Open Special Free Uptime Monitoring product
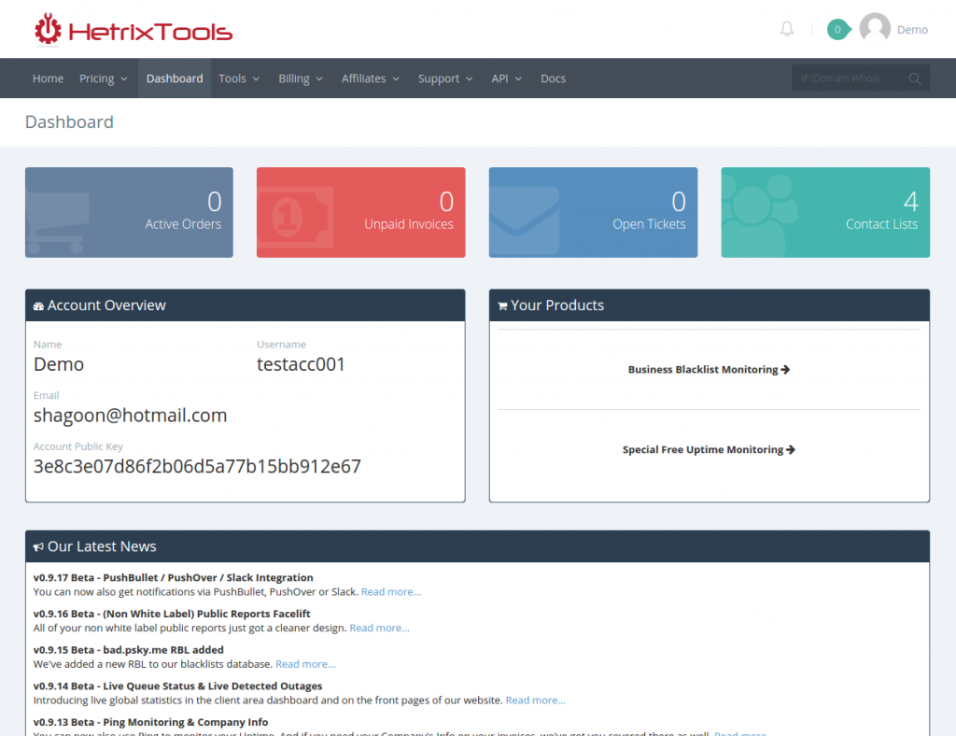Image resolution: width=956 pixels, height=736 pixels. (x=709, y=449)
